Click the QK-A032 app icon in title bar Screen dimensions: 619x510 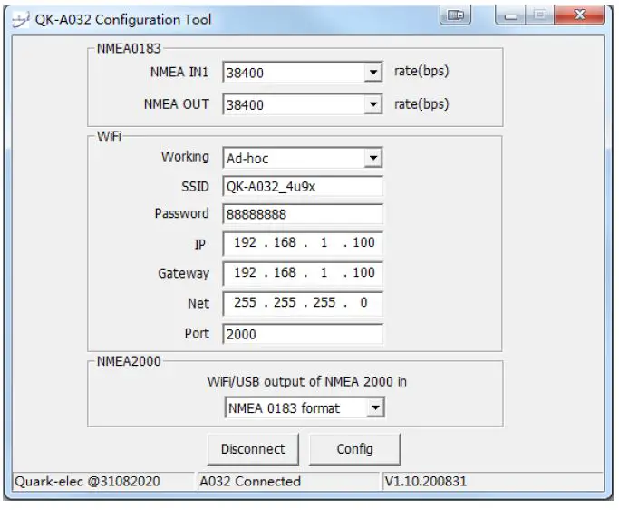21,19
